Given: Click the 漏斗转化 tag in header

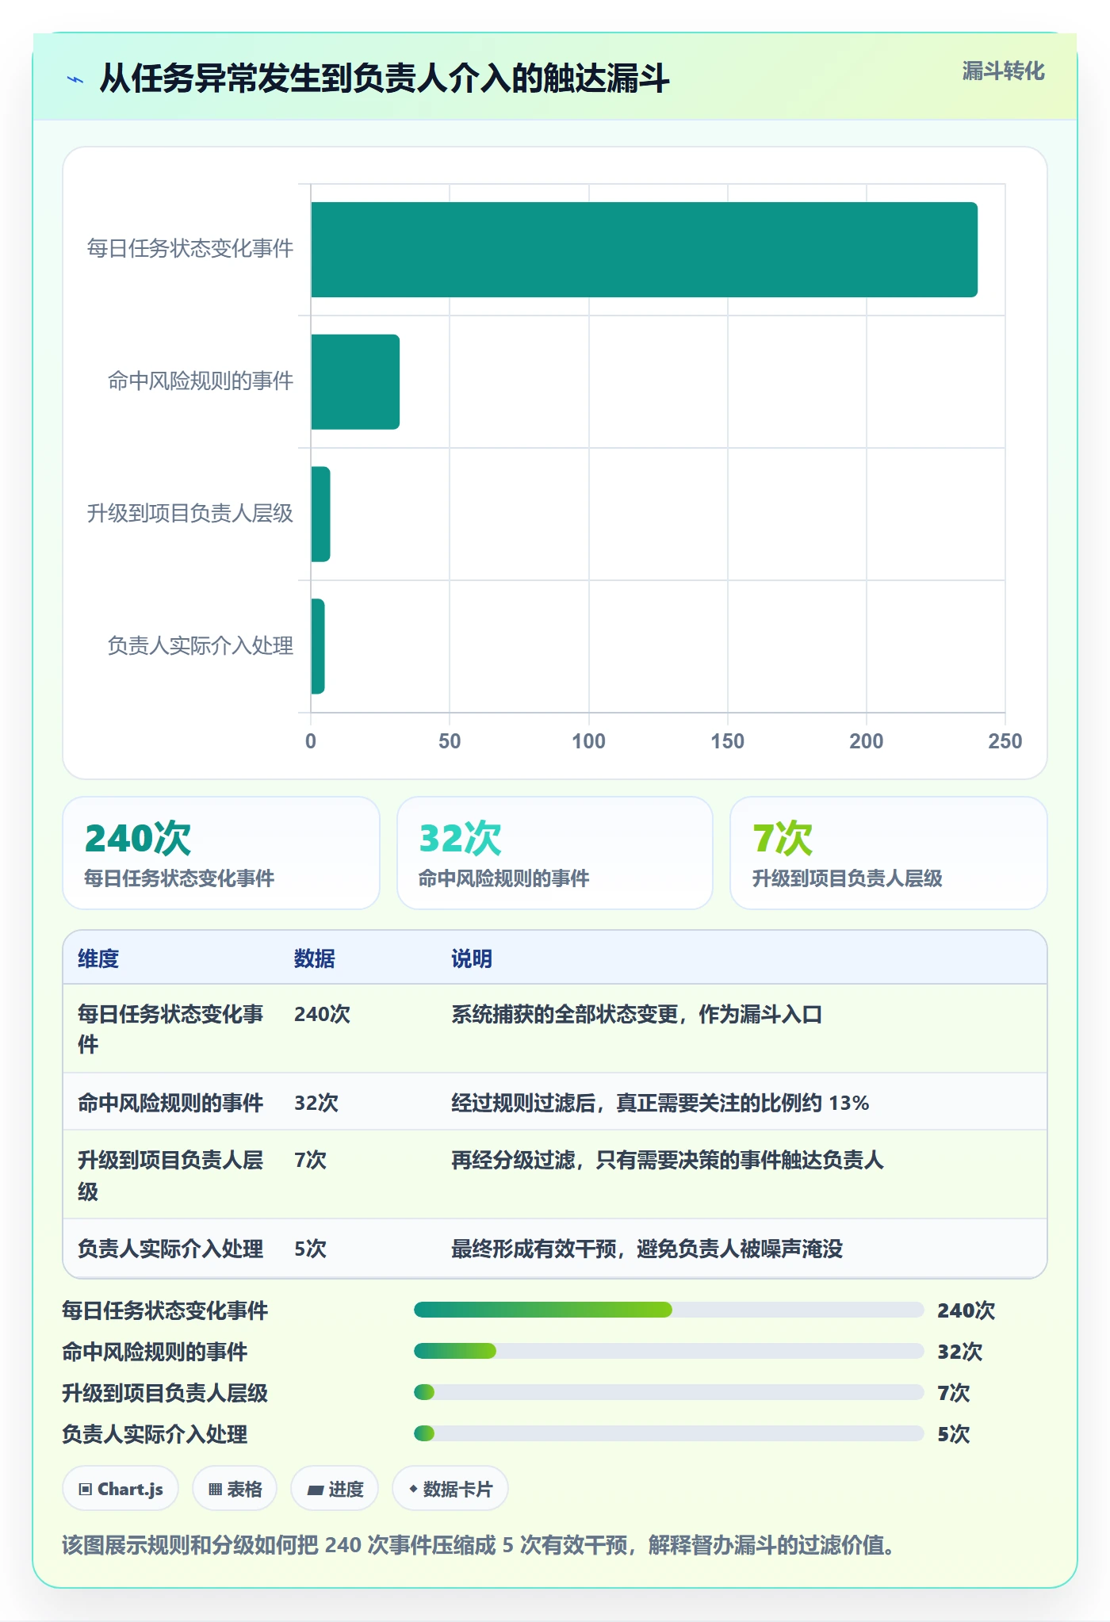Looking at the screenshot, I should (x=1003, y=71).
